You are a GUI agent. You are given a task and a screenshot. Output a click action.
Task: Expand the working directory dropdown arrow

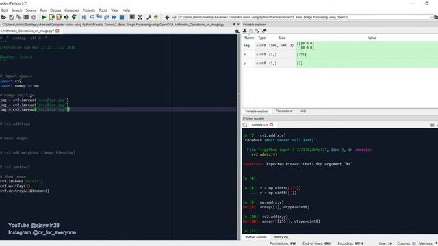[x=430, y=17]
